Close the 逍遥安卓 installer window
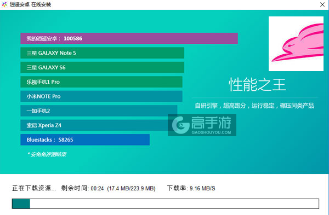This screenshot has height=215, width=329. click(x=322, y=4)
